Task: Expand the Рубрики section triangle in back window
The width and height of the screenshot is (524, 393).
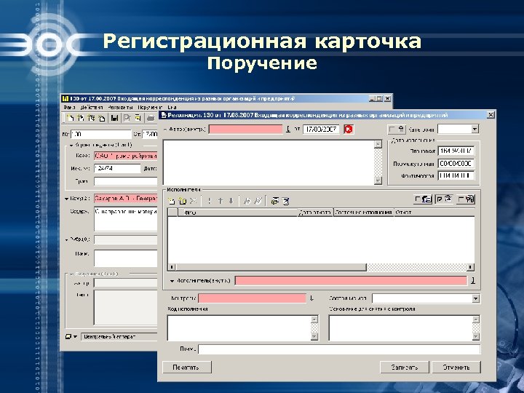Action: 66,239
